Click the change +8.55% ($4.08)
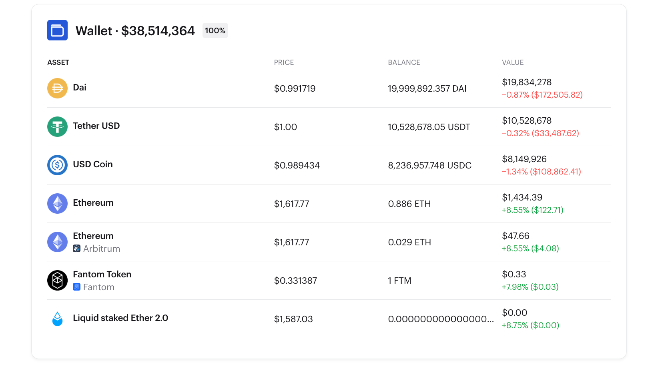662x369 pixels. pyautogui.click(x=530, y=249)
